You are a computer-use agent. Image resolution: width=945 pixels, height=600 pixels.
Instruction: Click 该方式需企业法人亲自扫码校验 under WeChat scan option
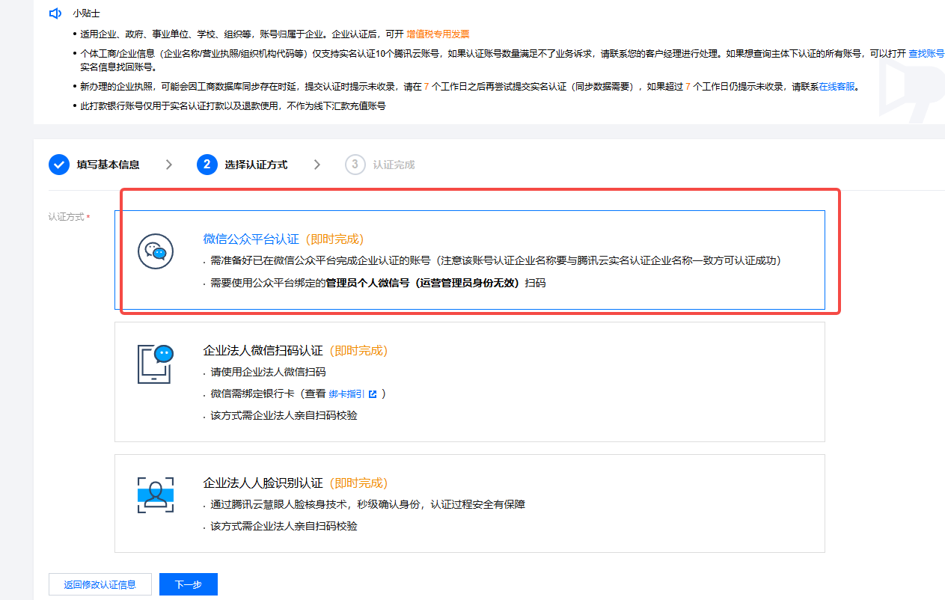click(284, 415)
